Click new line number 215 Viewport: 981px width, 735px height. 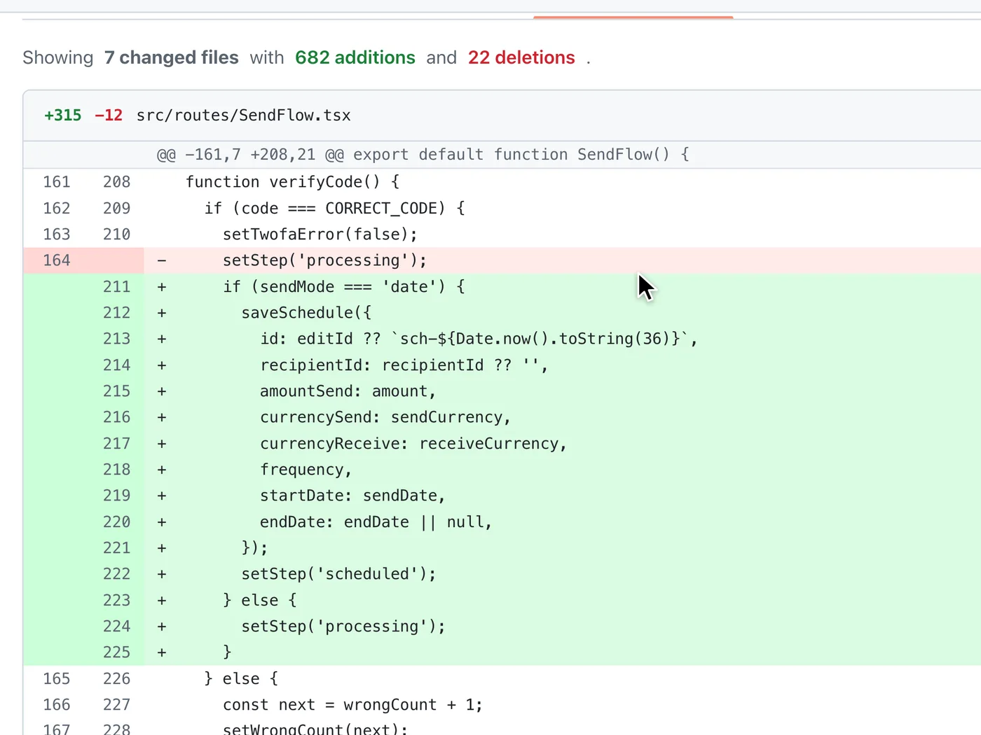coord(116,391)
